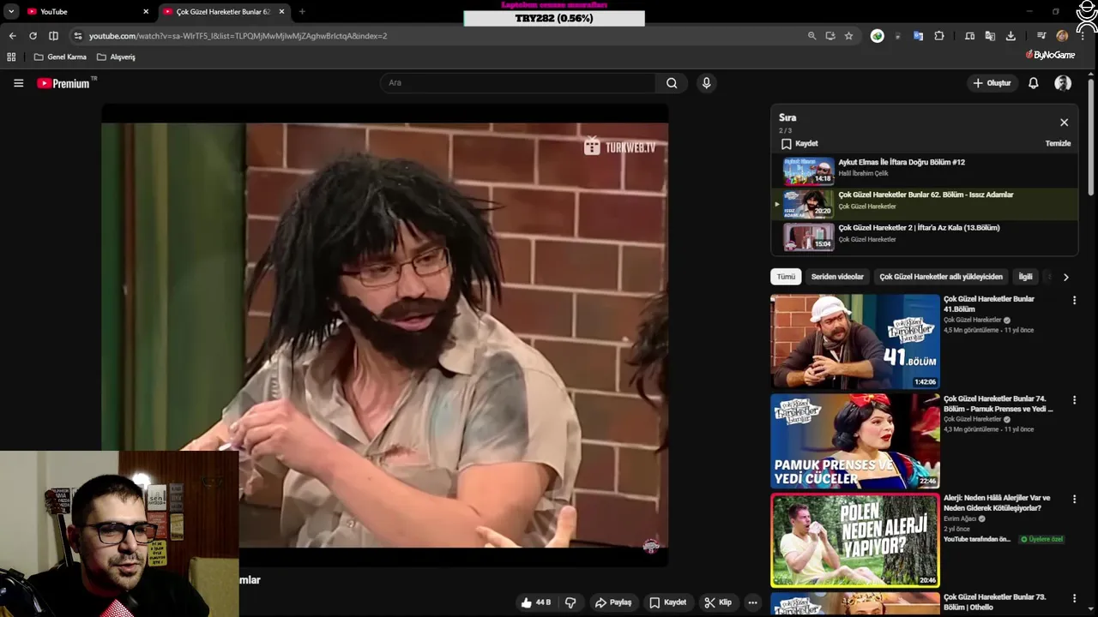Open options for the Alerji video
The image size is (1098, 617).
click(1074, 499)
